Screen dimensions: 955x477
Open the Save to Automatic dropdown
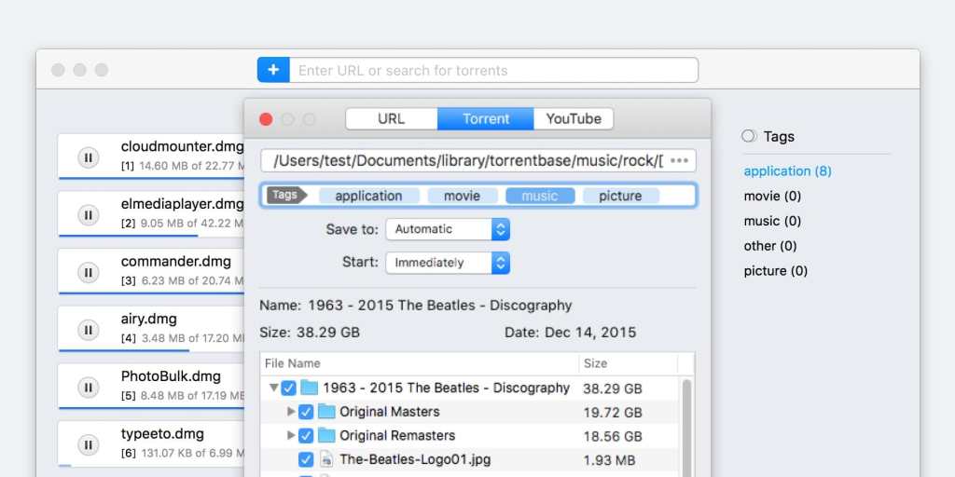pyautogui.click(x=448, y=229)
